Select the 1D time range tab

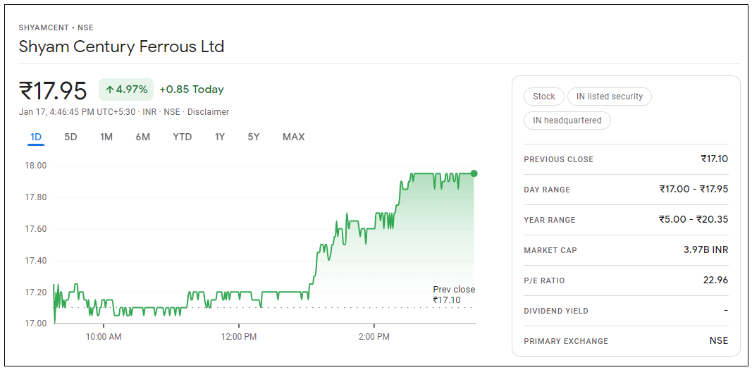(36, 137)
